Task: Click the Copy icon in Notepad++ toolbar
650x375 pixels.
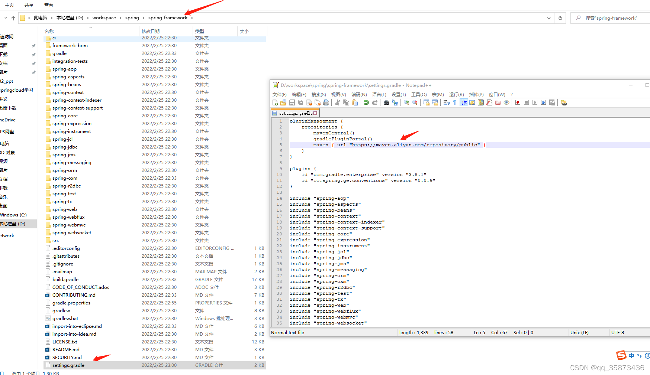Action: [346, 103]
